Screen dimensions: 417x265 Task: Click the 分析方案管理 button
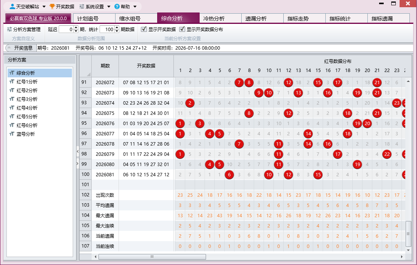coord(24,29)
